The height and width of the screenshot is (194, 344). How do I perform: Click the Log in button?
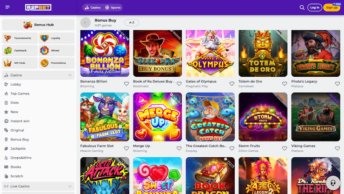point(315,7)
